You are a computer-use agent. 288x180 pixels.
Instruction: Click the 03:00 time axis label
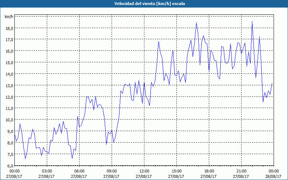pyautogui.click(x=47, y=171)
